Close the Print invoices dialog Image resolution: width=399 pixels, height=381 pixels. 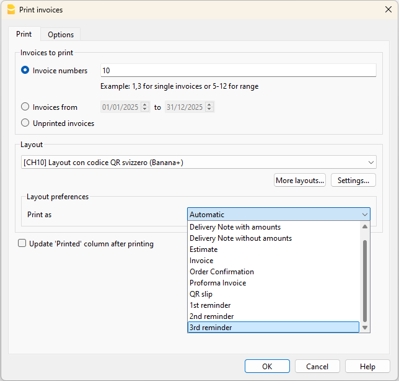[x=388, y=9]
